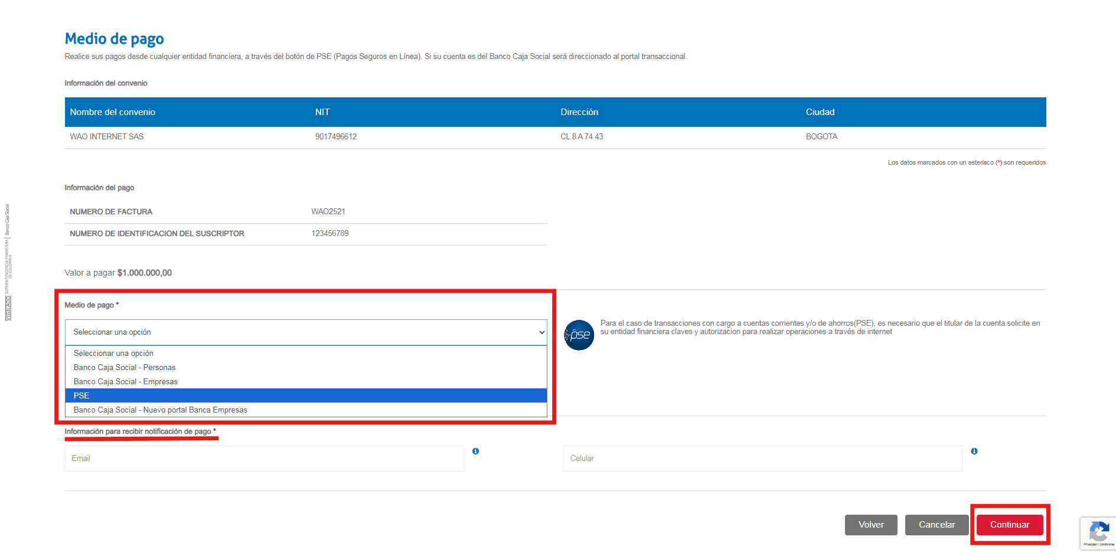Click the required-fields asterisk note
The image size is (1116, 556).
[967, 162]
